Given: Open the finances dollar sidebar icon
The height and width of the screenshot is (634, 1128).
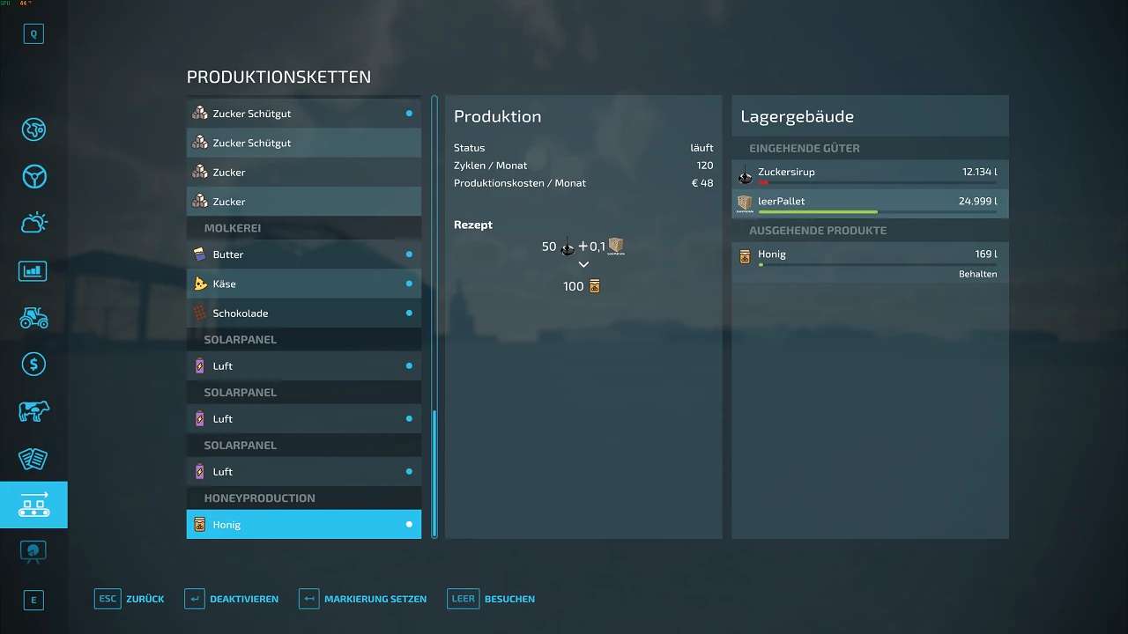Looking at the screenshot, I should pos(33,364).
